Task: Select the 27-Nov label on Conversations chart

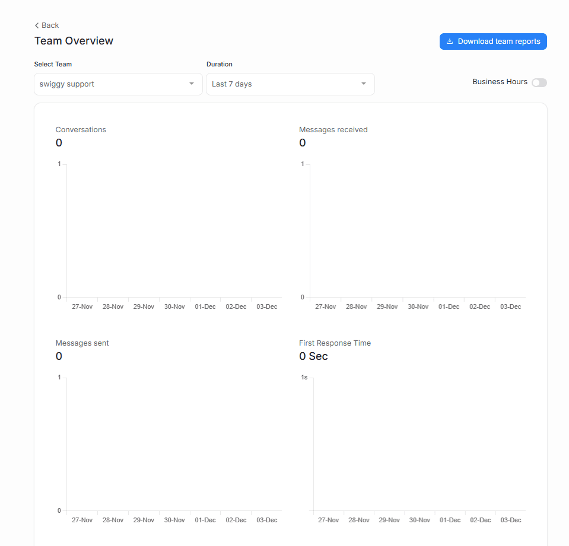Action: click(82, 306)
